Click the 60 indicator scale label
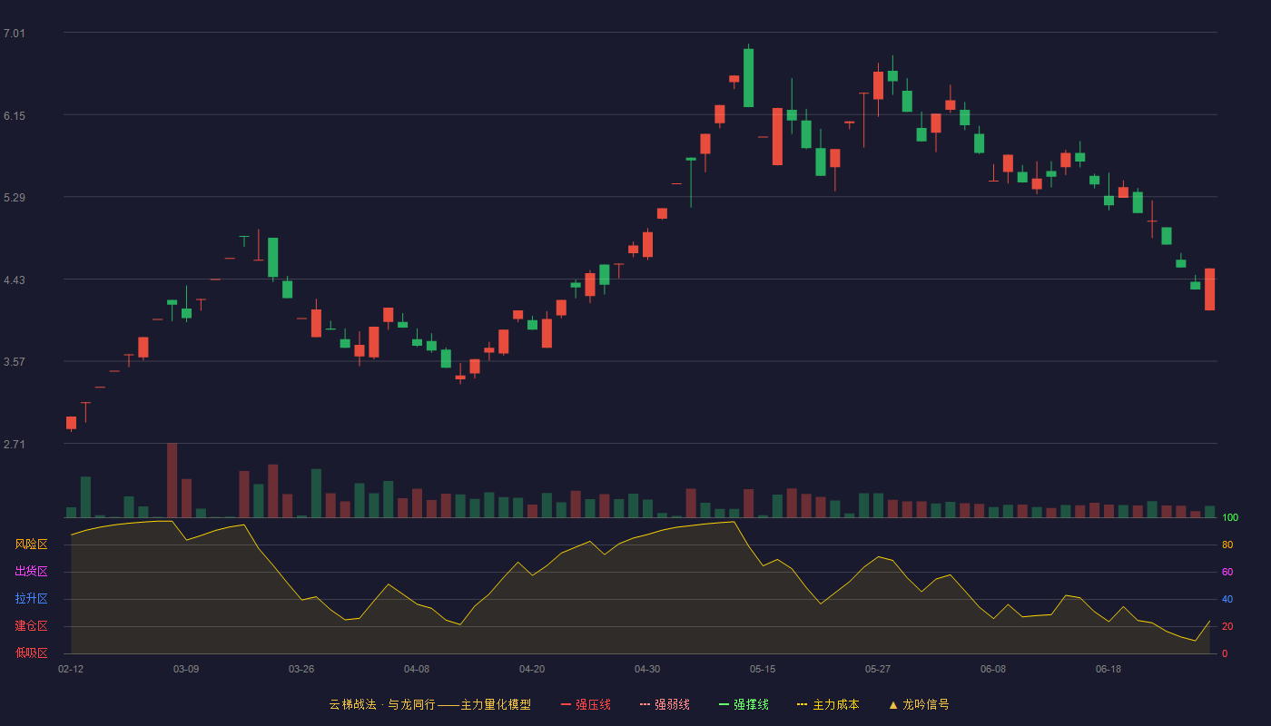 tap(1227, 572)
